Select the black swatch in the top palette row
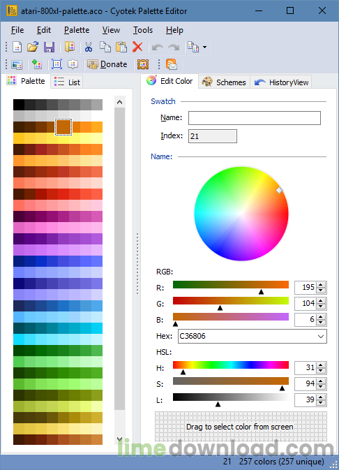Image resolution: width=339 pixels, height=470 pixels. (19, 105)
